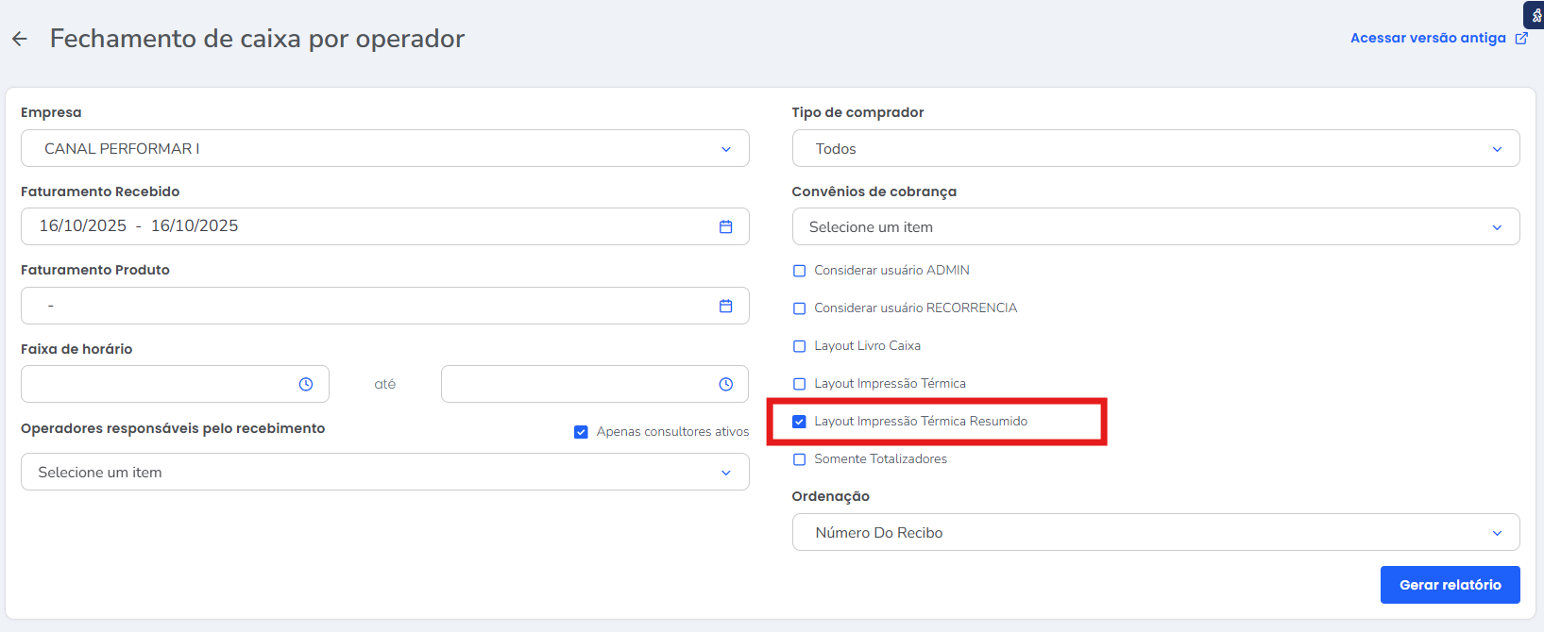Check the Somente Totalizadores option

(x=800, y=459)
